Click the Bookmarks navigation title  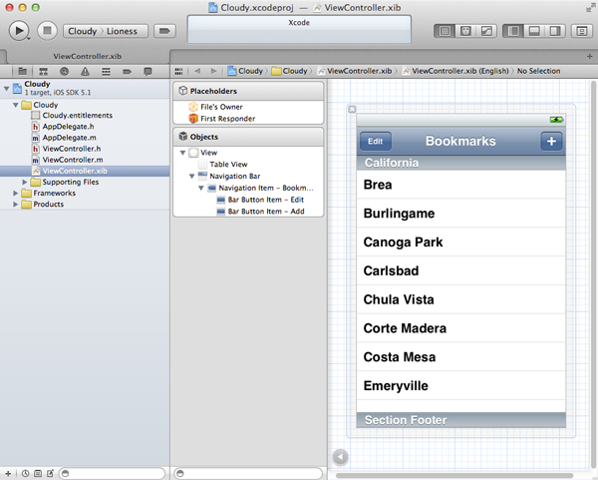460,141
